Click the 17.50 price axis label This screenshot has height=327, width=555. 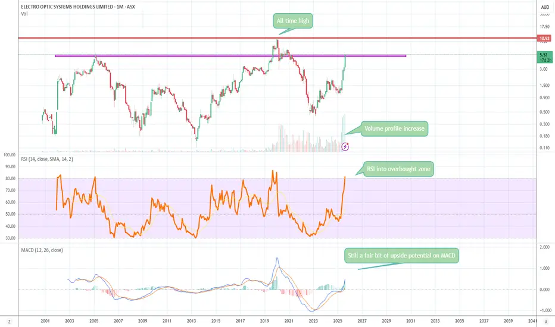click(544, 27)
